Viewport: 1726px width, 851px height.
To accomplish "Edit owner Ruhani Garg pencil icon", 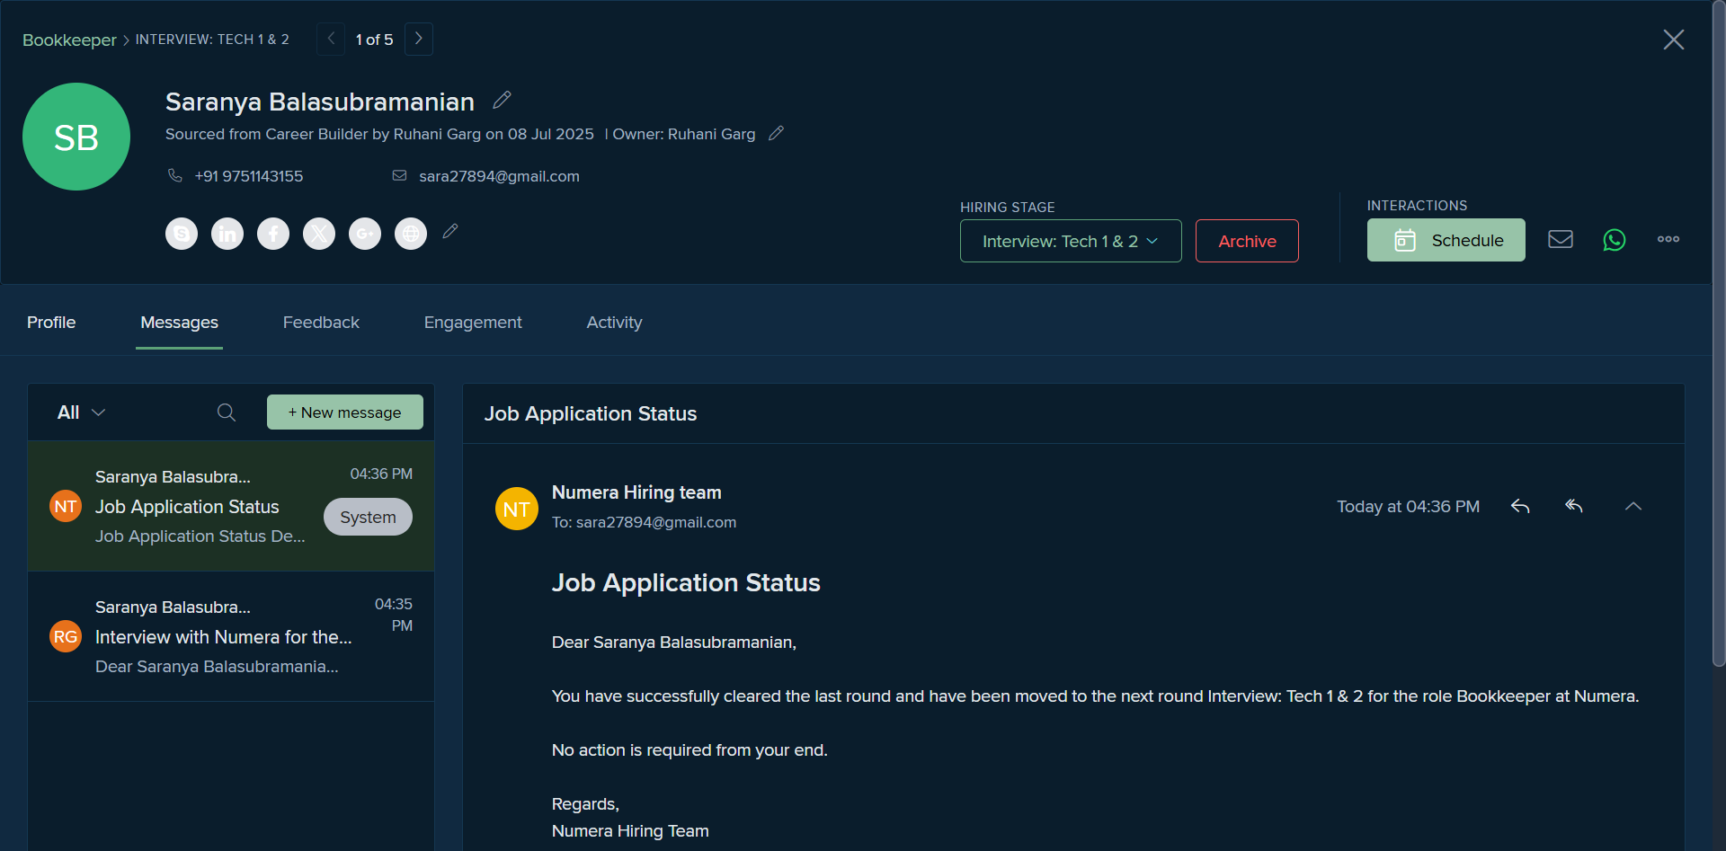I will click(x=777, y=133).
